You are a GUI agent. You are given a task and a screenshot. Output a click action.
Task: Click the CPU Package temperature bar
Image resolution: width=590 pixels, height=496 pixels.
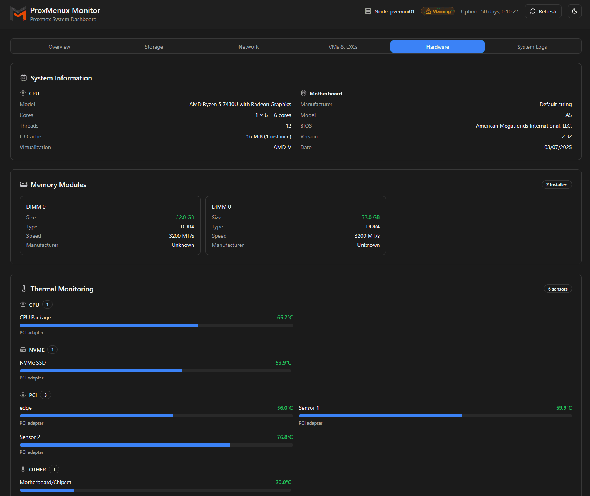[x=156, y=325]
